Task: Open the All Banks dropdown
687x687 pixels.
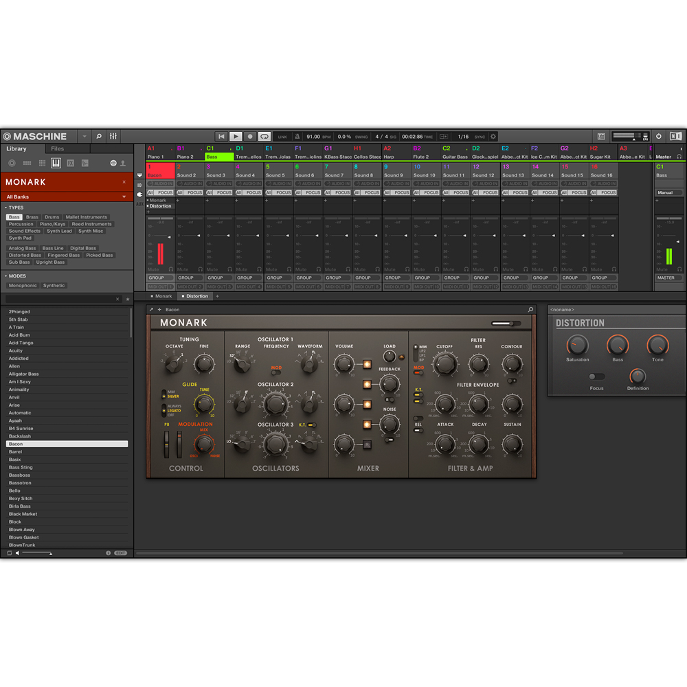Action: 67,196
